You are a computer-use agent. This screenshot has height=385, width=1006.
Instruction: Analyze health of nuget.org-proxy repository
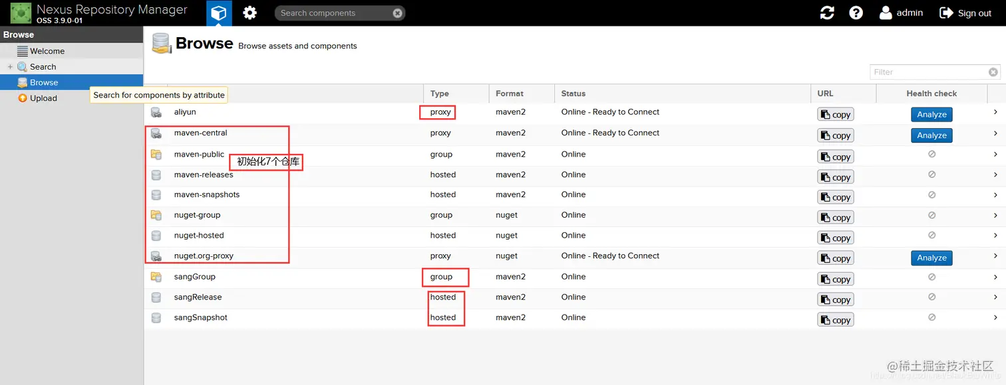pos(931,258)
